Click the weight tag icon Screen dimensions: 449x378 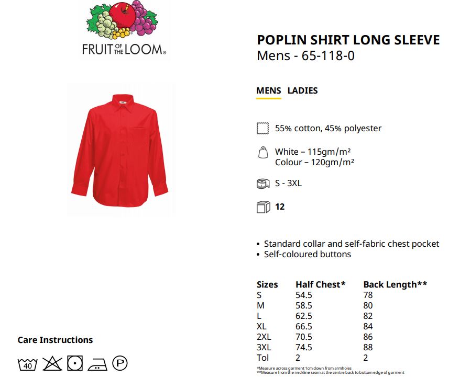263,152
